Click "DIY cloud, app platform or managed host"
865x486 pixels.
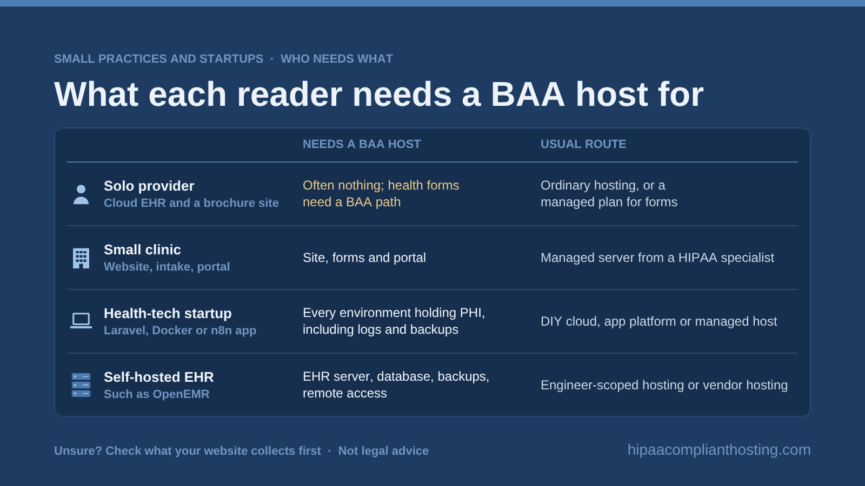point(659,321)
